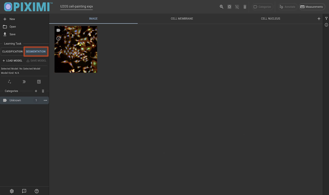Click the Piximi logo
The width and height of the screenshot is (329, 195).
[x=28, y=7]
